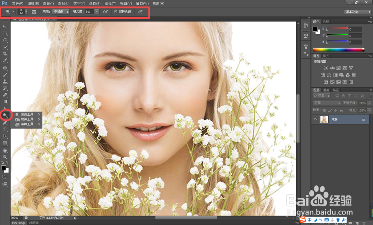The height and width of the screenshot is (225, 373).
Task: Toggle airbrush mode in the options bar
Action: click(x=106, y=12)
